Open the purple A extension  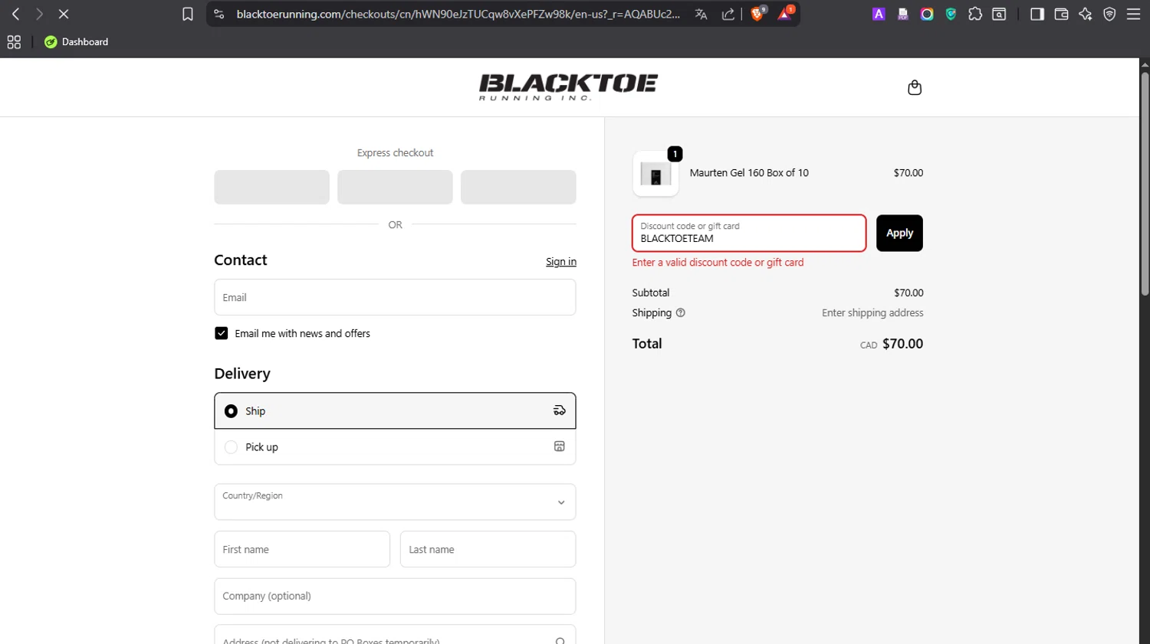click(x=879, y=14)
